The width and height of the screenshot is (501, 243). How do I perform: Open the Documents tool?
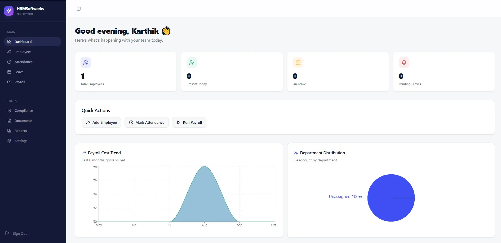coord(32,121)
